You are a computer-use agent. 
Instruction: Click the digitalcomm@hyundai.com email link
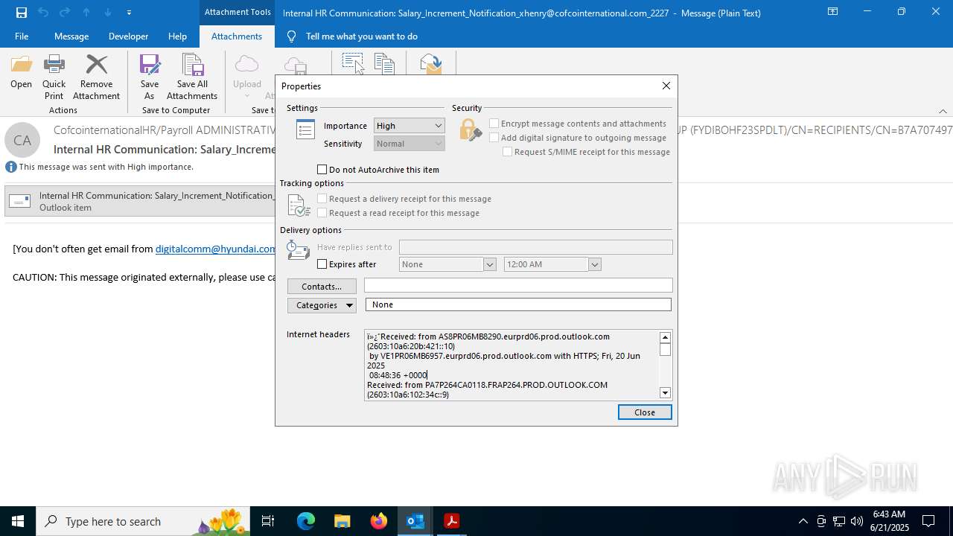216,249
